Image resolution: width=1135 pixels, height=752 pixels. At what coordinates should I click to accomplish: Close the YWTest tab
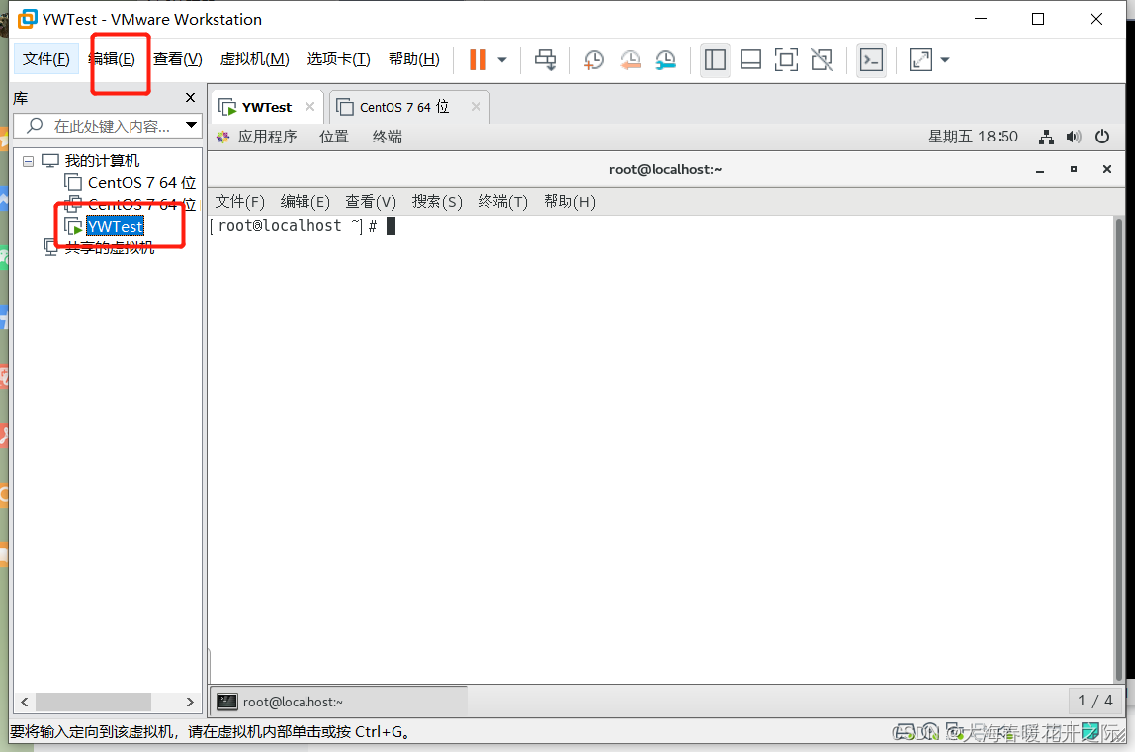309,107
